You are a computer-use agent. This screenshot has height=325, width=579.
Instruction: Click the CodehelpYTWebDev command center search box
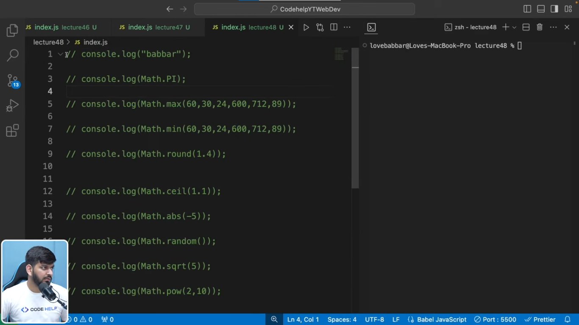click(304, 9)
